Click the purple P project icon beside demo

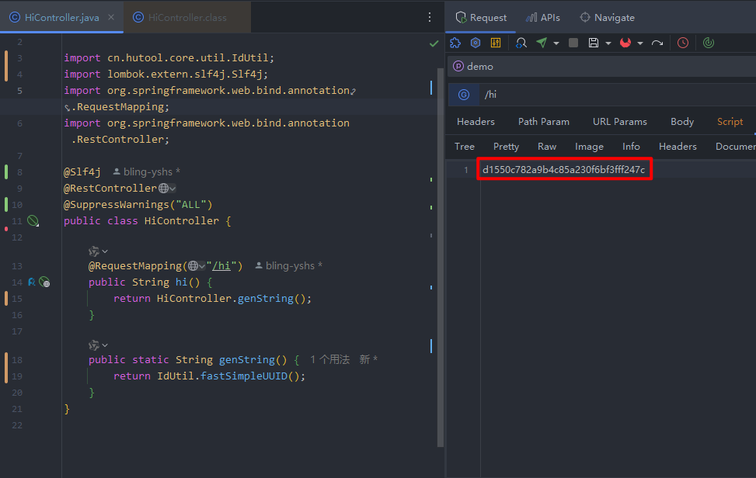point(458,67)
